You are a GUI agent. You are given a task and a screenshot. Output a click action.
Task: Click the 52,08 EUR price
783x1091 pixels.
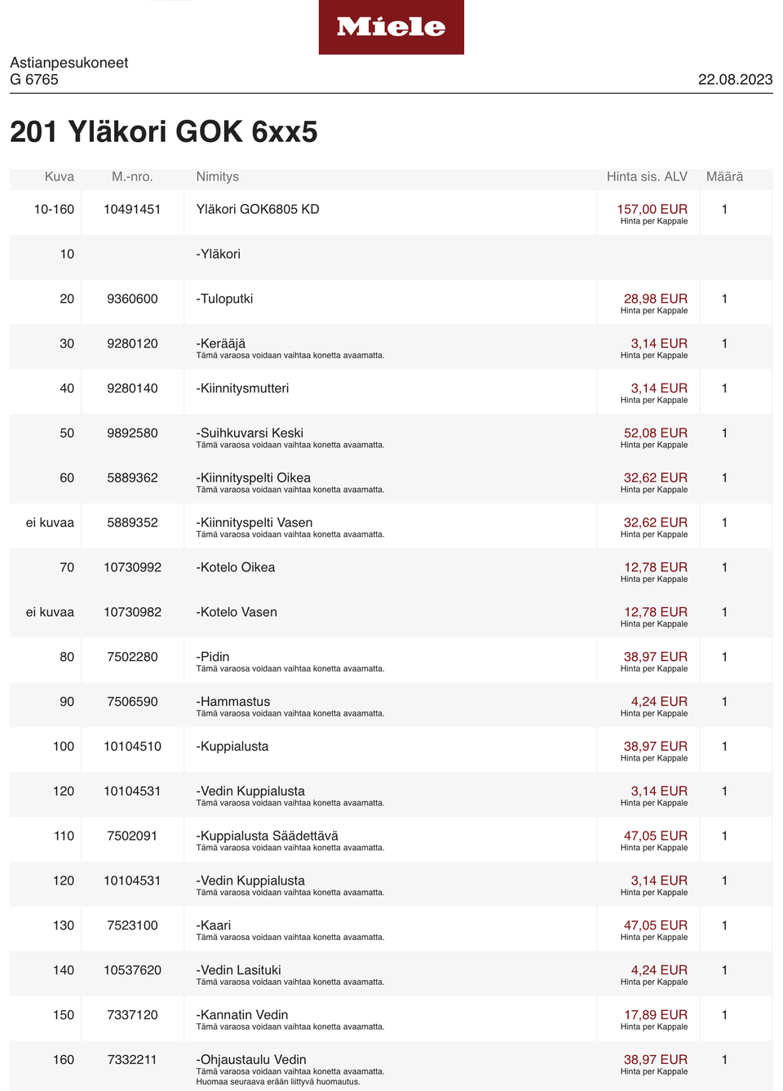click(x=655, y=433)
